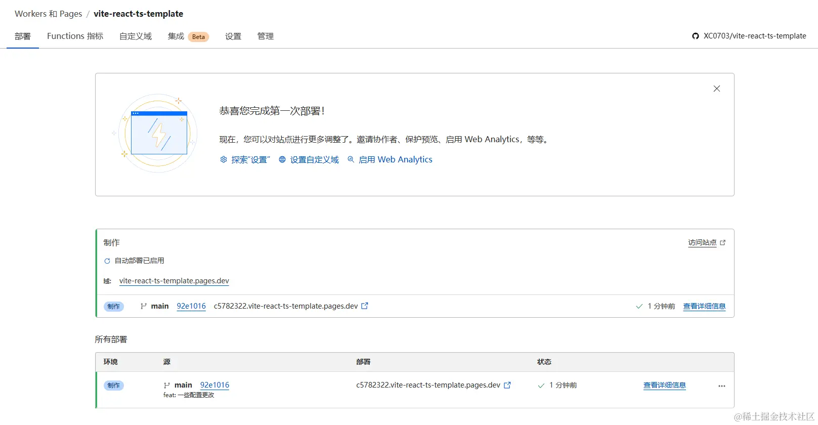Viewport: 818px width, 425px height.
Task: Go to Workers 和 Pages breadcrumb
Action: (x=49, y=14)
